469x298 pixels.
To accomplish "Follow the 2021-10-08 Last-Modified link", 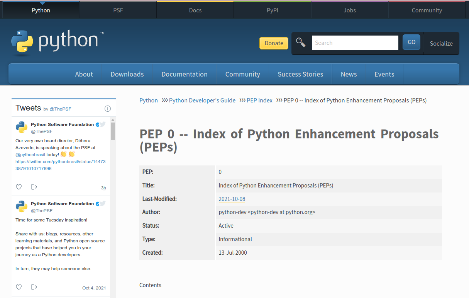I will coord(232,199).
